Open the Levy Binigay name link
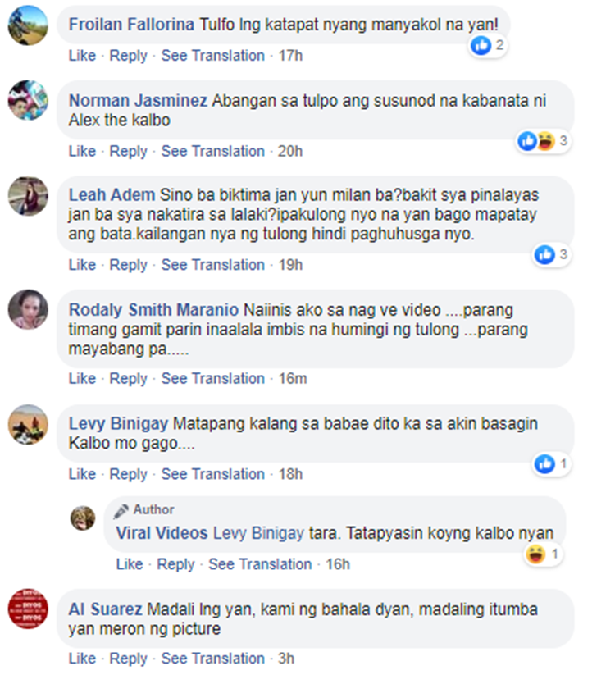This screenshot has width=615, height=675. (118, 423)
